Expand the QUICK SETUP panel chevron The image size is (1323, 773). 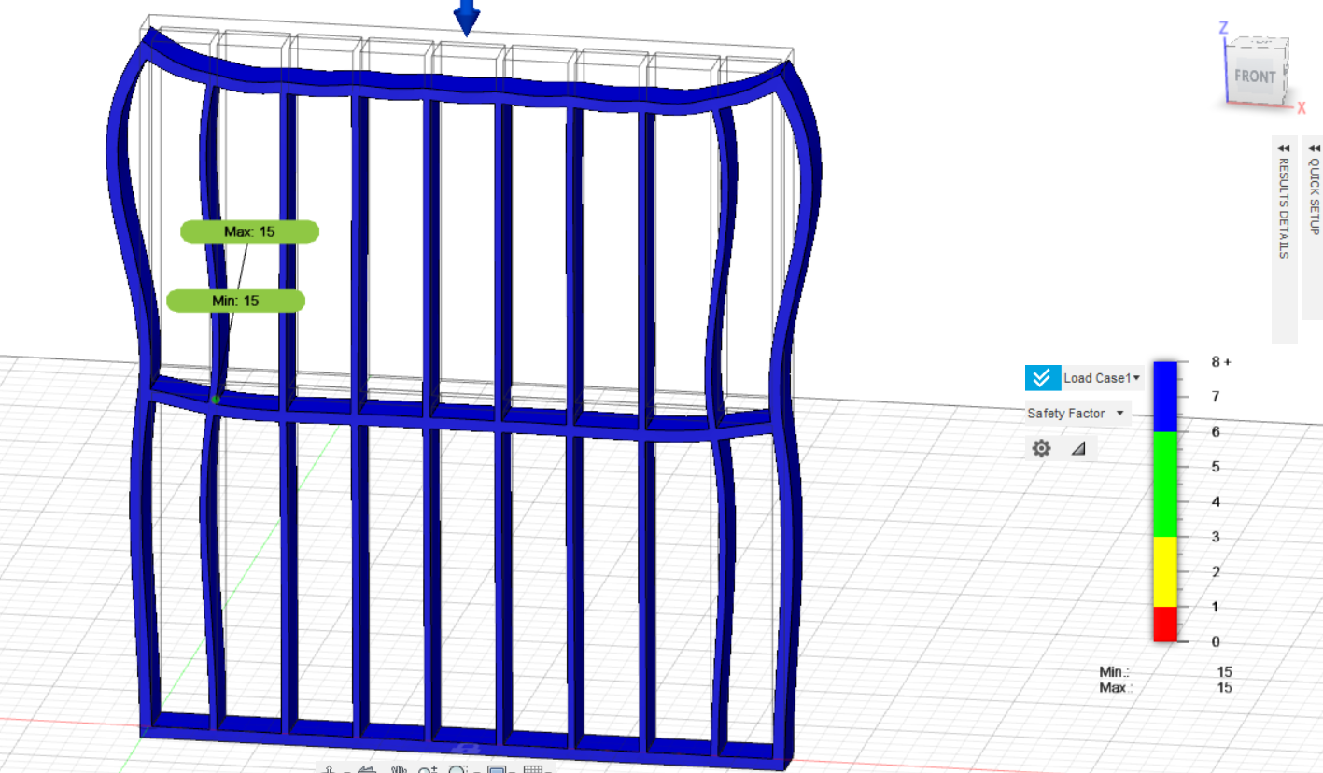pos(1314,148)
